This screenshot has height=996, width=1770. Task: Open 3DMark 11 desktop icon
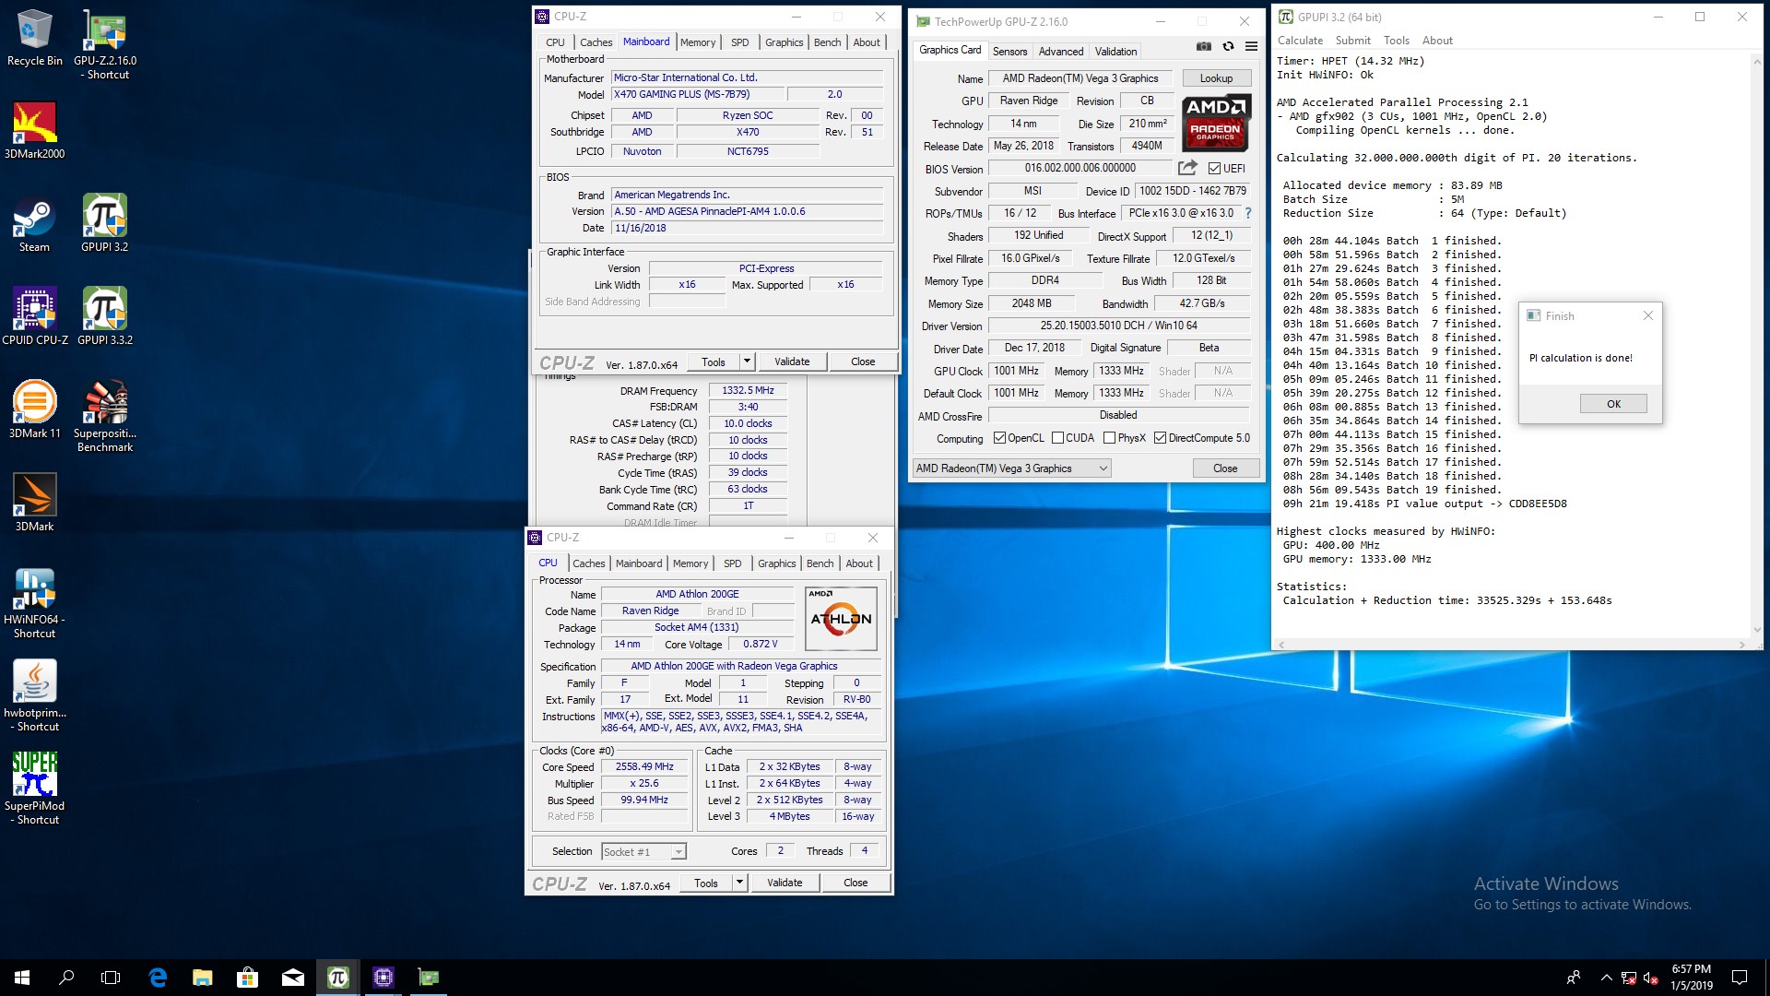point(34,410)
